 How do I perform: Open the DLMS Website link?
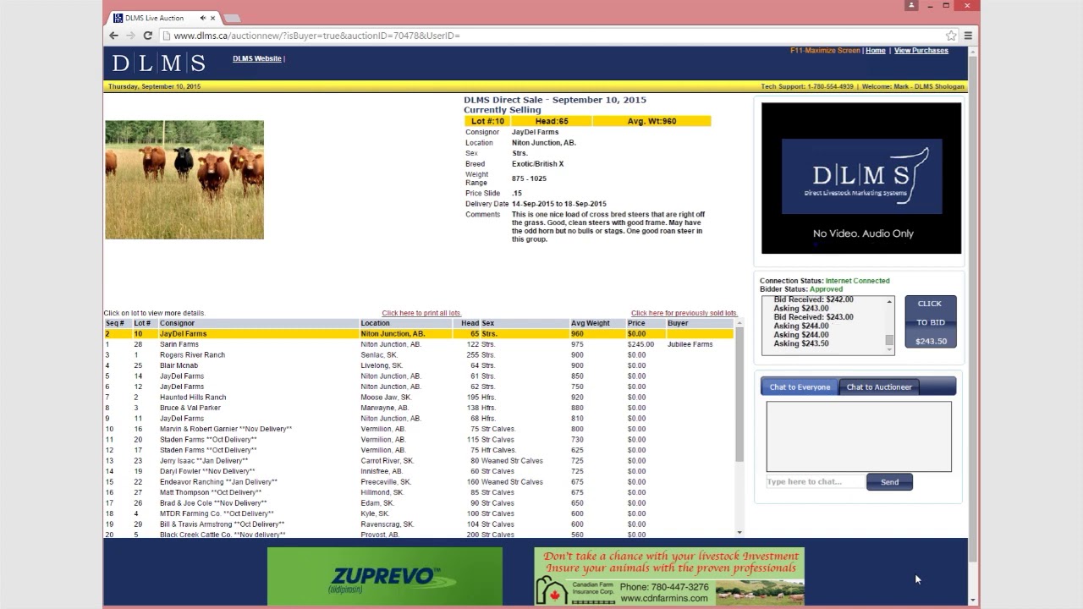tap(257, 58)
